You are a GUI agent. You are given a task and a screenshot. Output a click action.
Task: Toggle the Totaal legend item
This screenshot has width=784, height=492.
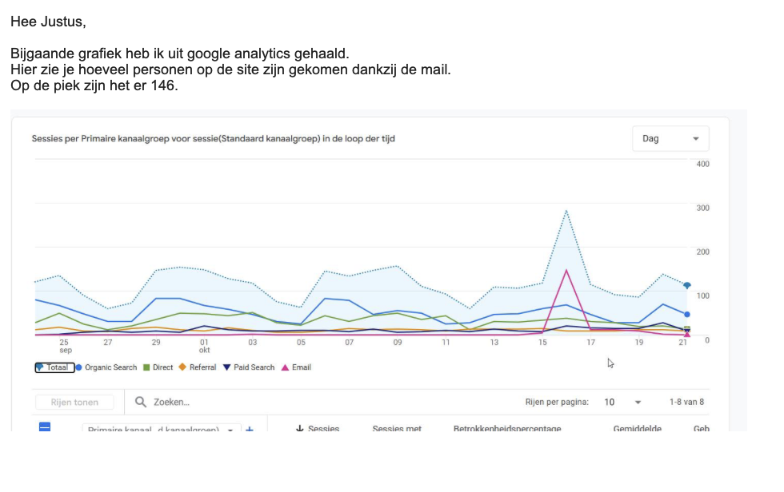54,367
